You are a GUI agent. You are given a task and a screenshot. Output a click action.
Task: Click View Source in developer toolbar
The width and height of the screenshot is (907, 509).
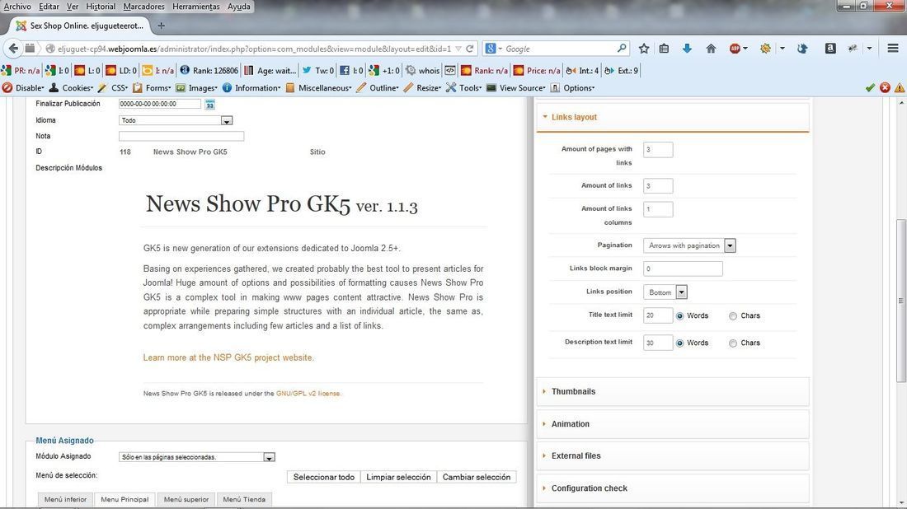(516, 88)
